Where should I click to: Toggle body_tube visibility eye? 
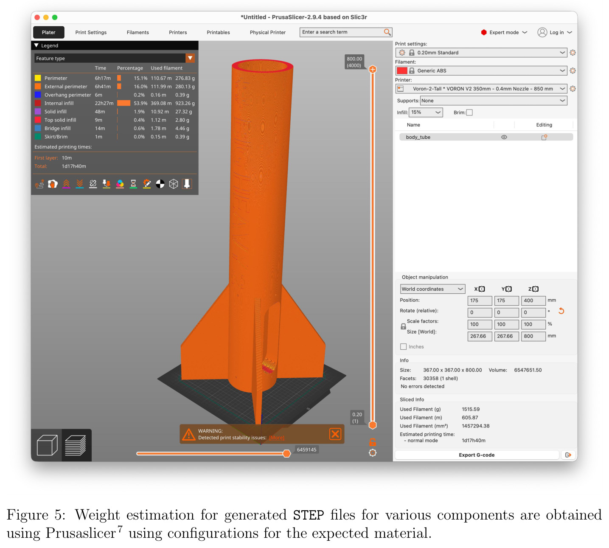tap(504, 137)
